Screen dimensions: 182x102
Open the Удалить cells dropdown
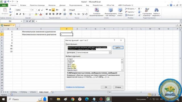click(130, 12)
